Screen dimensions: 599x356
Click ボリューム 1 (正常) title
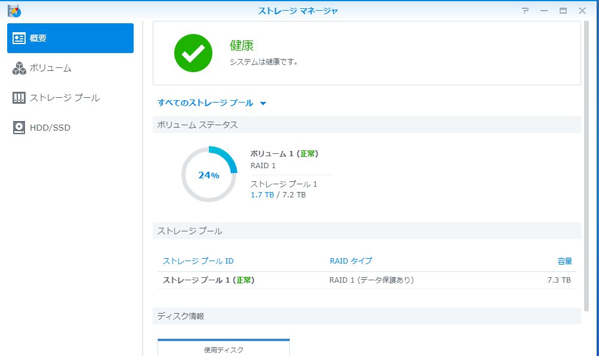pos(284,154)
